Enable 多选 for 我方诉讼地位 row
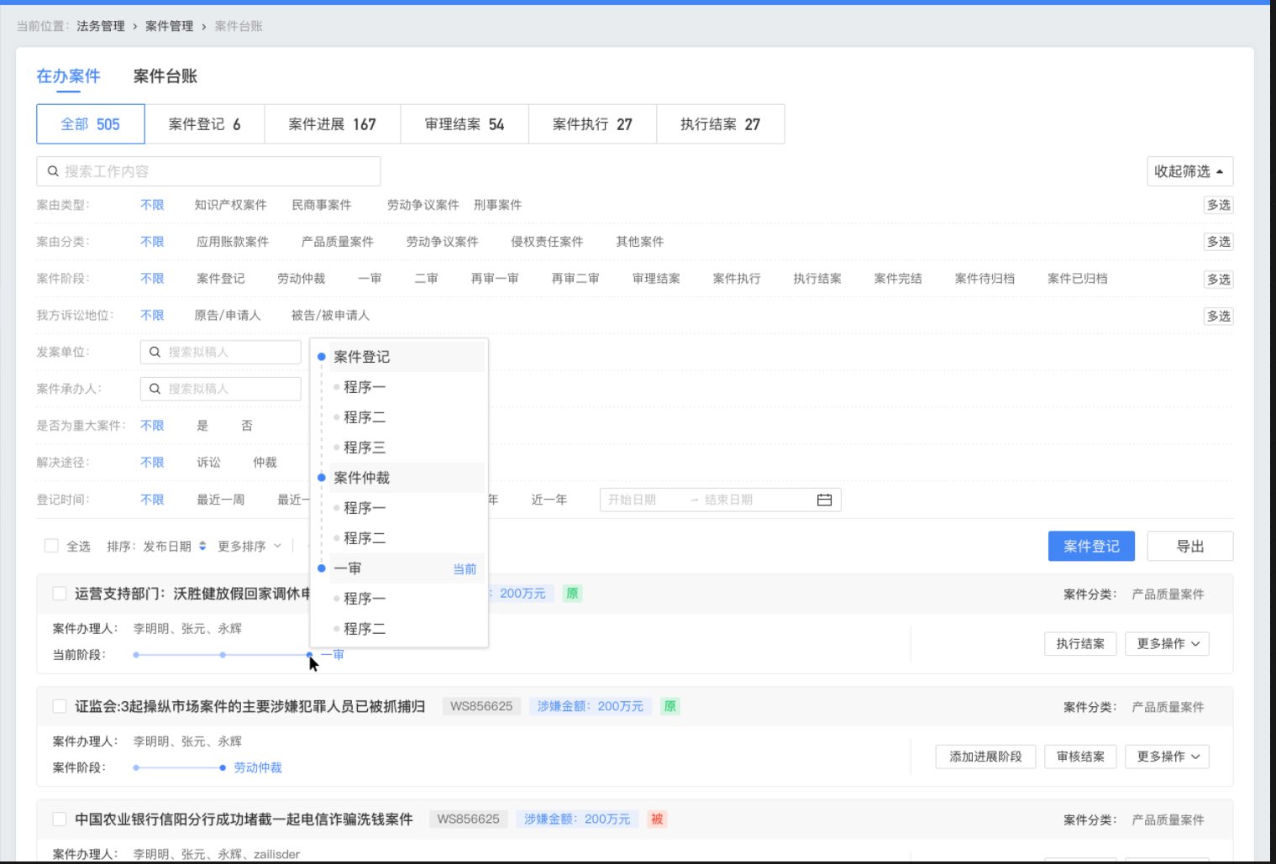1276x864 pixels. [x=1218, y=316]
